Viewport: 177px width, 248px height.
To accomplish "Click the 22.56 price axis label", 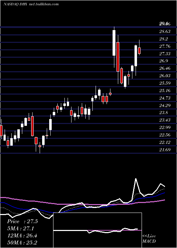I will click(165, 135).
